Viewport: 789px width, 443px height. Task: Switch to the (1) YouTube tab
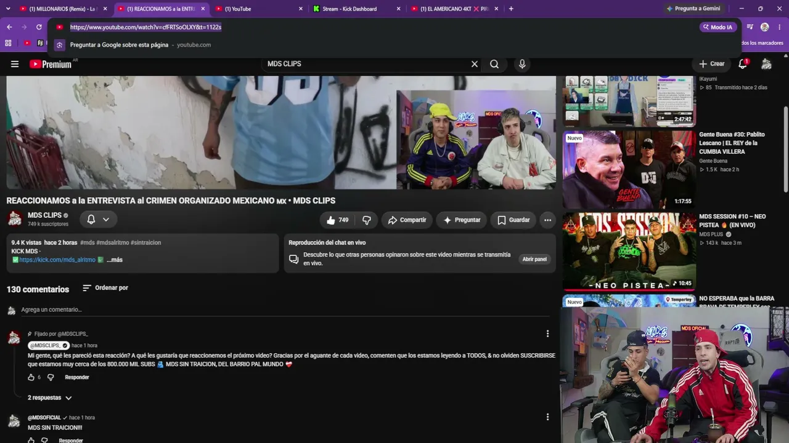258,9
